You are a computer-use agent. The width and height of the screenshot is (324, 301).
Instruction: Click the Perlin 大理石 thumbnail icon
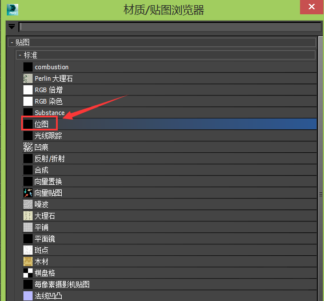click(x=28, y=78)
